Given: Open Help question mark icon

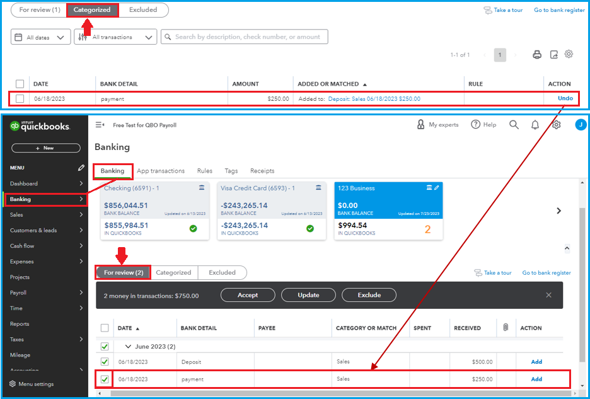Looking at the screenshot, I should click(x=476, y=125).
